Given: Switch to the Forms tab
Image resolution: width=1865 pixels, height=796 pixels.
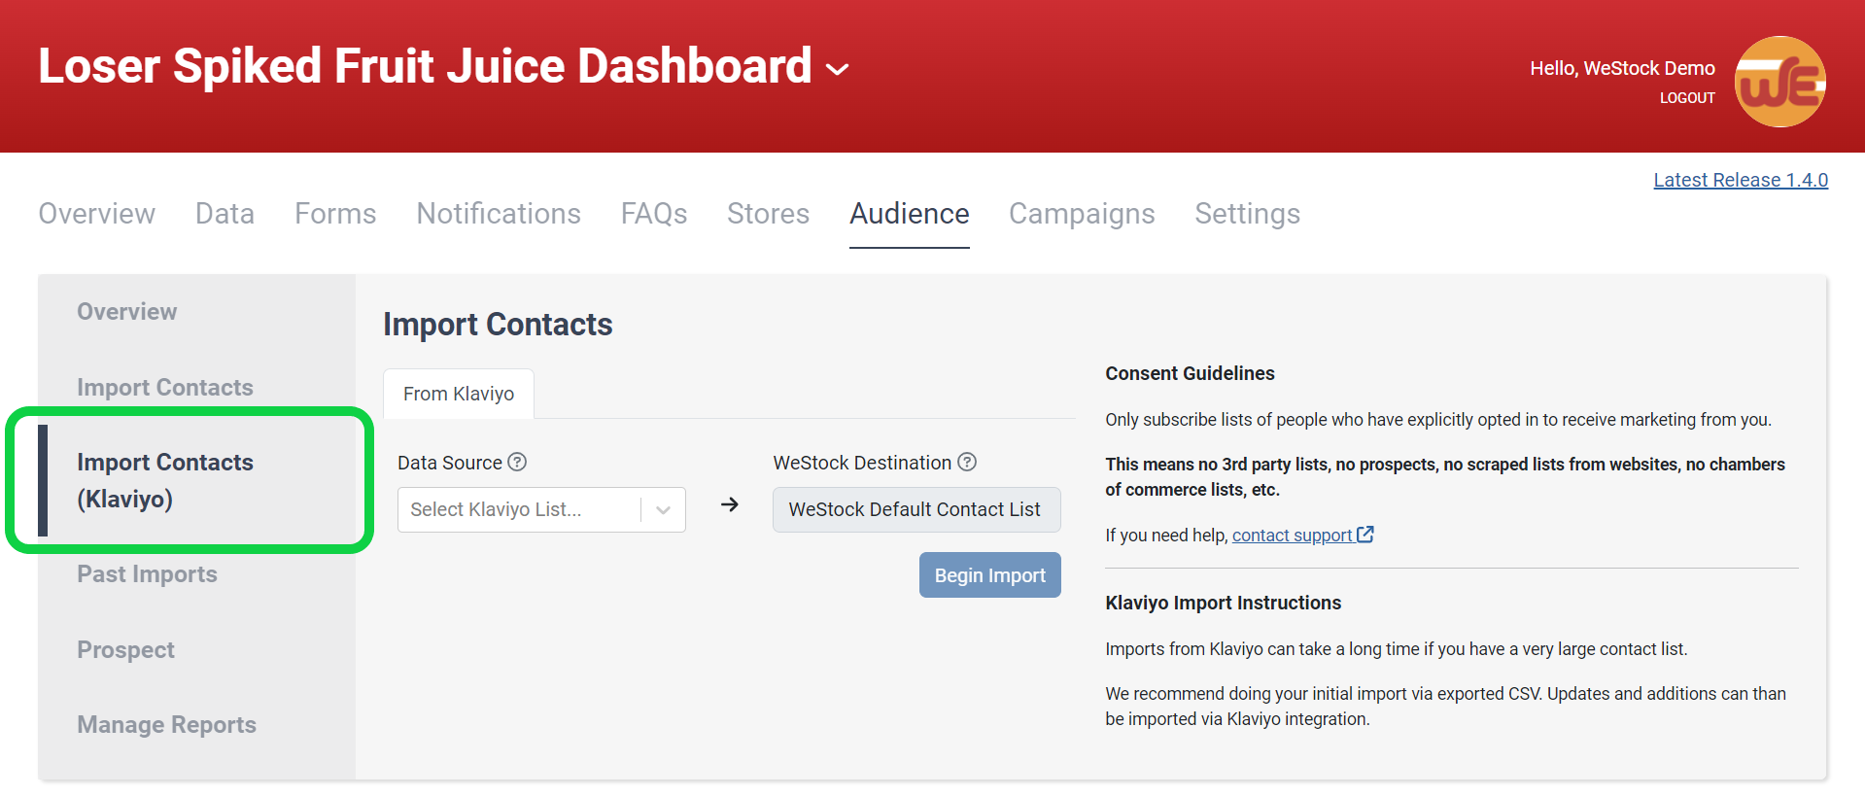Looking at the screenshot, I should tap(335, 214).
